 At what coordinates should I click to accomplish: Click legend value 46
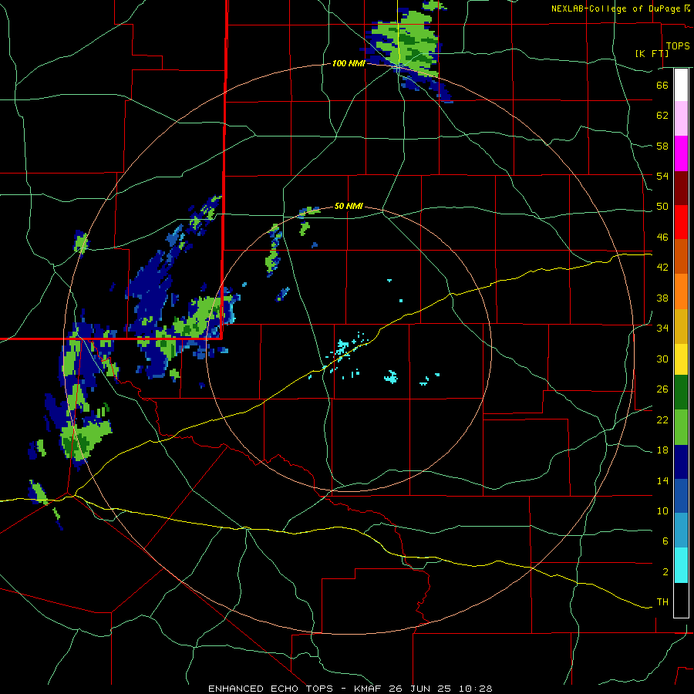[662, 238]
